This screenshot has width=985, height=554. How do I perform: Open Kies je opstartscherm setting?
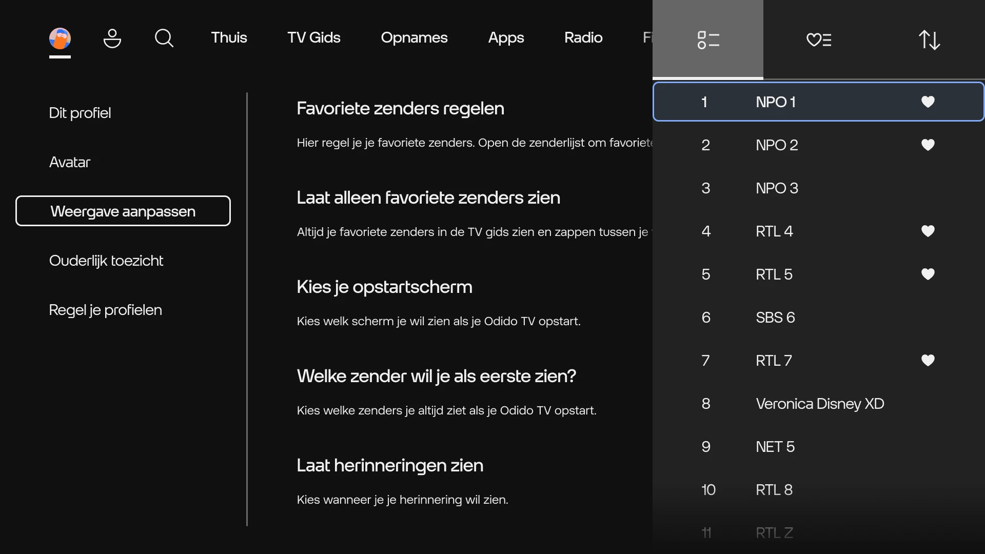(x=384, y=287)
